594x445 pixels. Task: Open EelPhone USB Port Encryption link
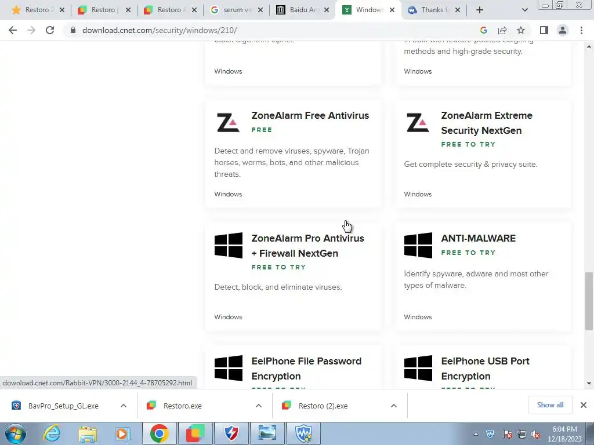(485, 369)
